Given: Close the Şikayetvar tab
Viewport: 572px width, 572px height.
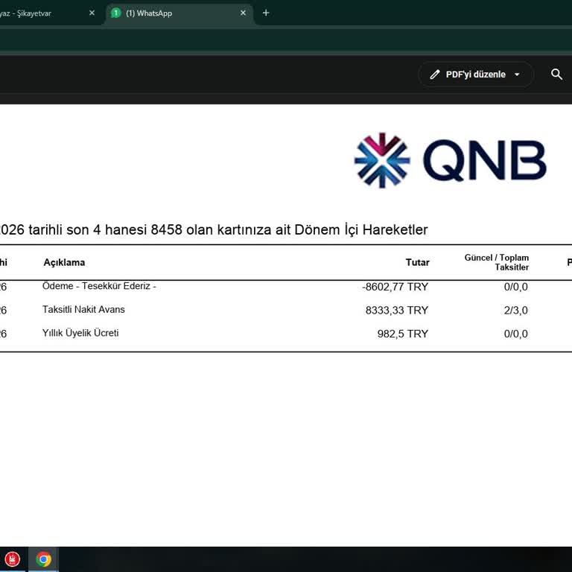Looking at the screenshot, I should [x=92, y=13].
